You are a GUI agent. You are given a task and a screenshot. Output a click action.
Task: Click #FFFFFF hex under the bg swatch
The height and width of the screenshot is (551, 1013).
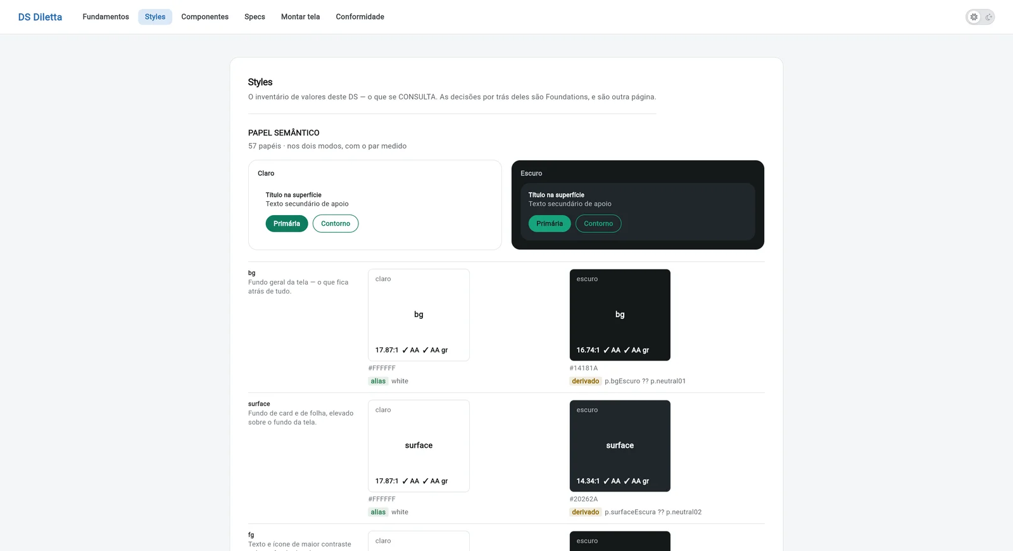coord(382,368)
